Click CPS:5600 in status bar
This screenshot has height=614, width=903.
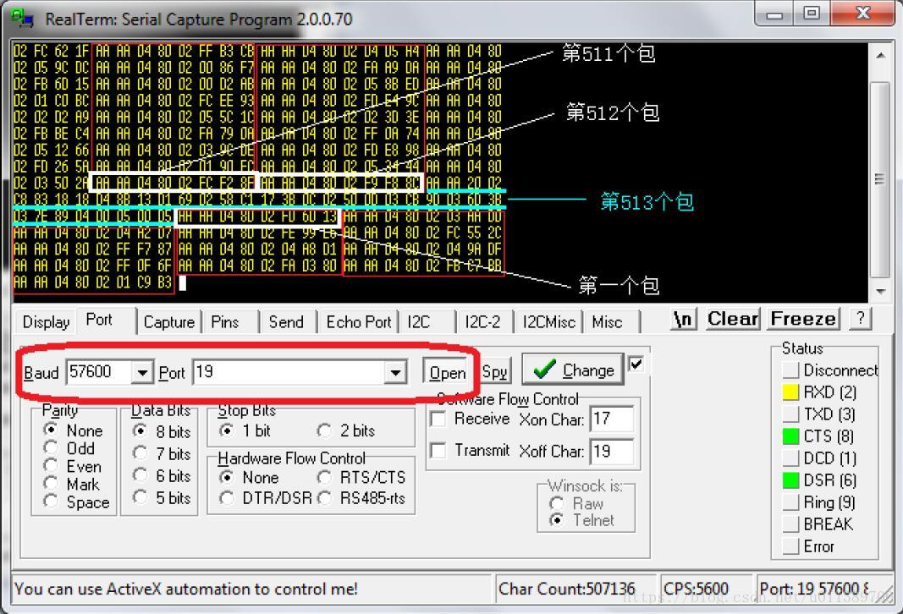pos(696,589)
